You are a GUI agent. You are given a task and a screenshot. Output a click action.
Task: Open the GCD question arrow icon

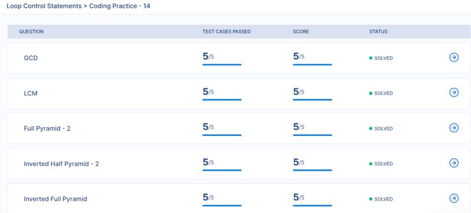(454, 57)
